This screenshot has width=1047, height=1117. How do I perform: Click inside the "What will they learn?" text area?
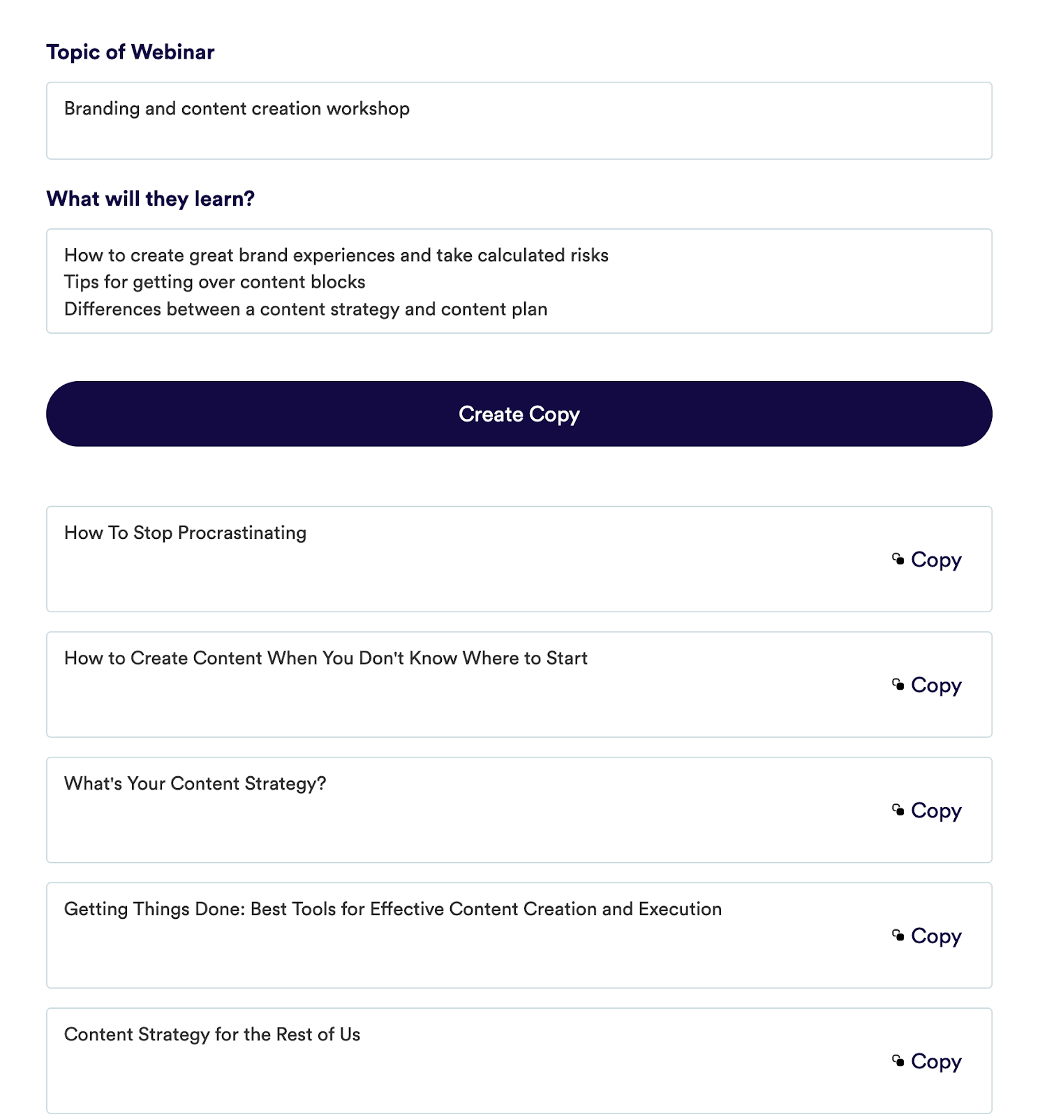pyautogui.click(x=519, y=281)
